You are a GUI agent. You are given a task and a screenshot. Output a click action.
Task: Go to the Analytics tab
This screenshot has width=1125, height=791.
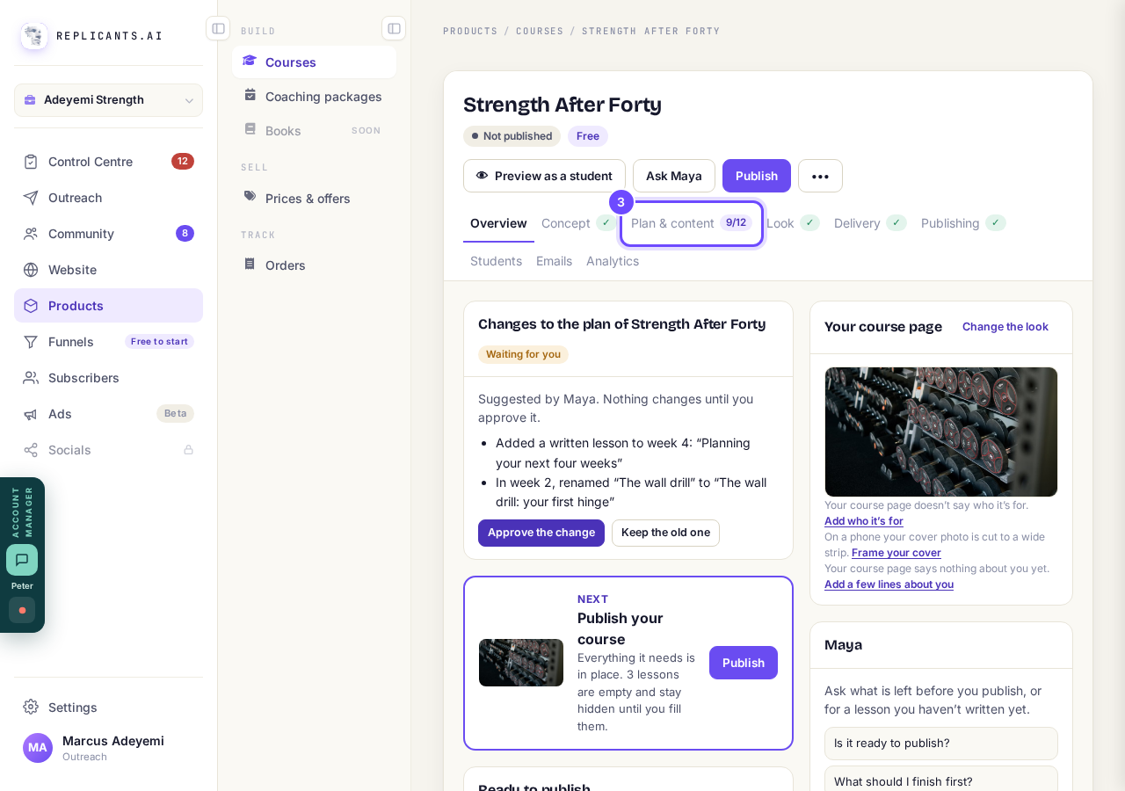(x=613, y=261)
